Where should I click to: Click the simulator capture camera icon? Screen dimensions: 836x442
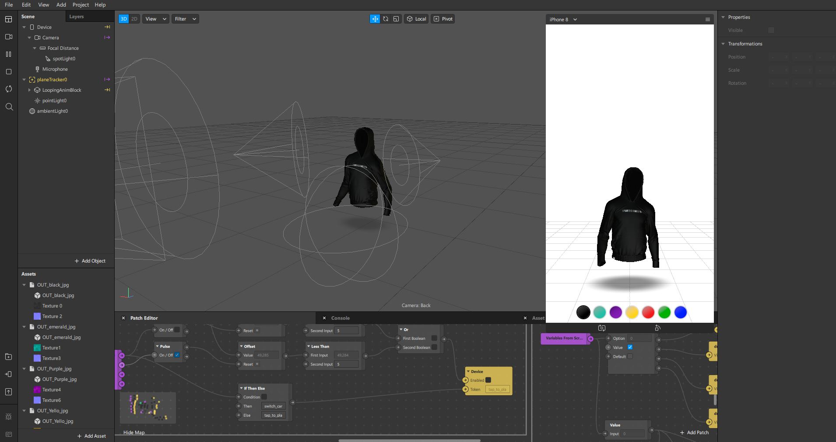pos(601,328)
